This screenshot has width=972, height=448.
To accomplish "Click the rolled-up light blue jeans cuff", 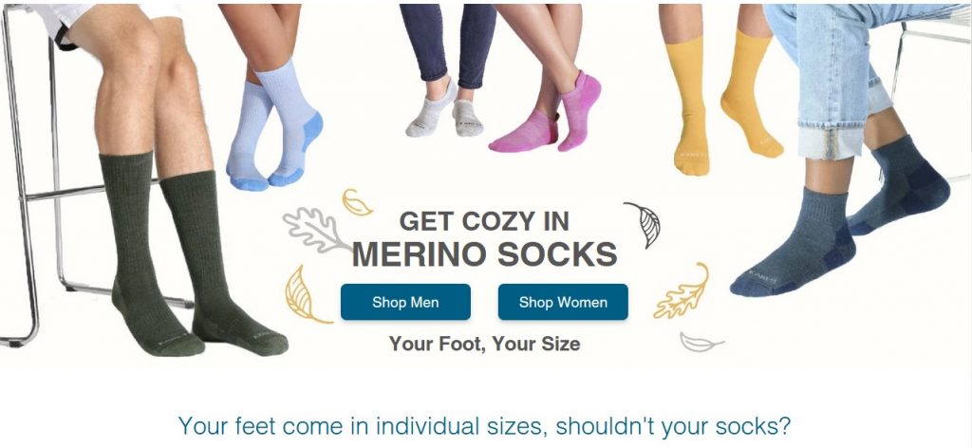I will pos(831,141).
